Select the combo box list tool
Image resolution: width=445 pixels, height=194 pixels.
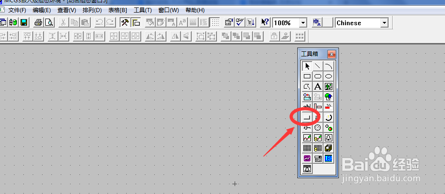(x=318, y=158)
